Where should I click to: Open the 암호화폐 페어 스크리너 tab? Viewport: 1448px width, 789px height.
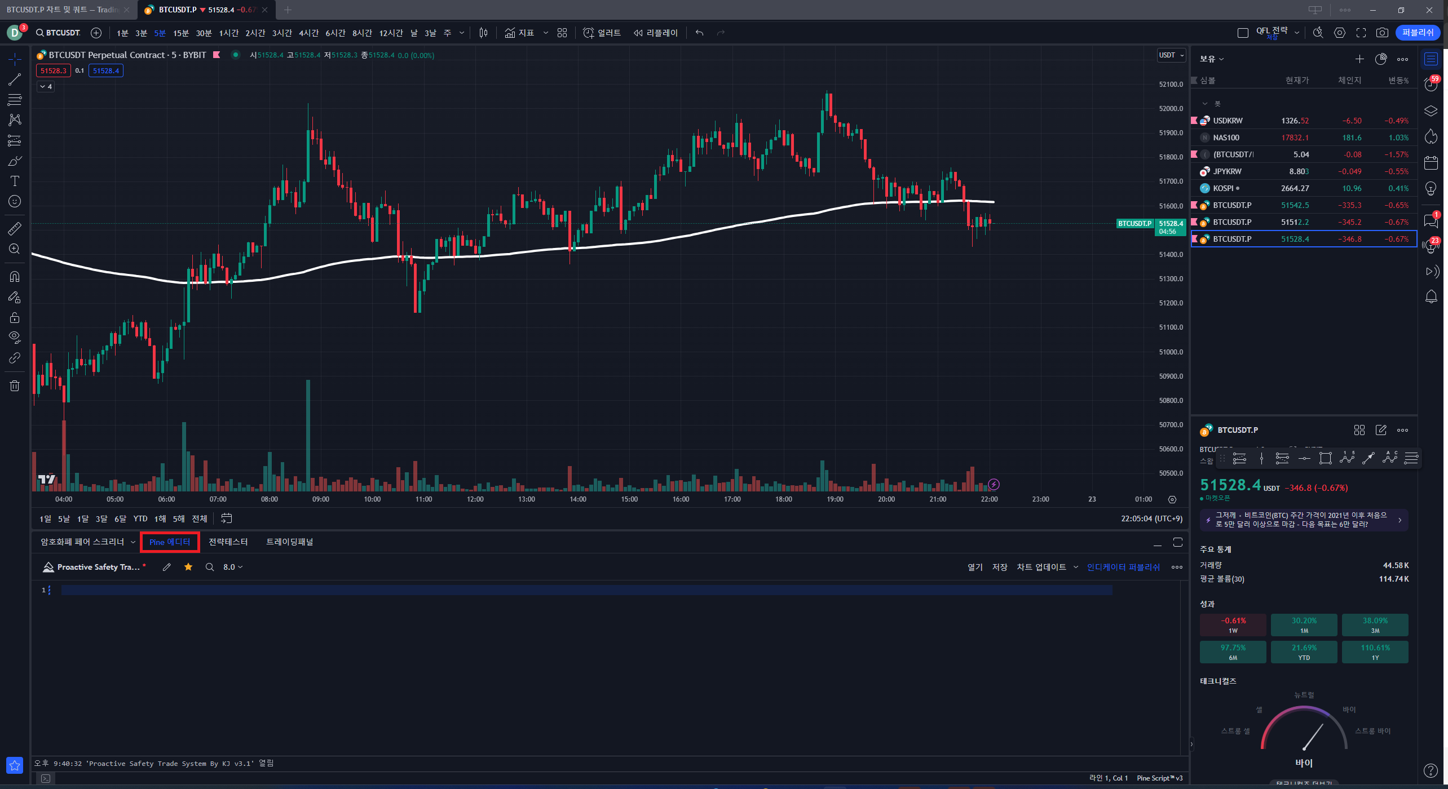click(x=82, y=542)
